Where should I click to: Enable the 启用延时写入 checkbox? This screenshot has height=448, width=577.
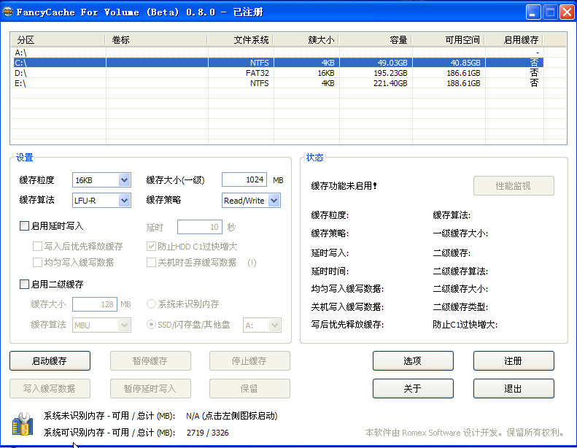point(24,225)
